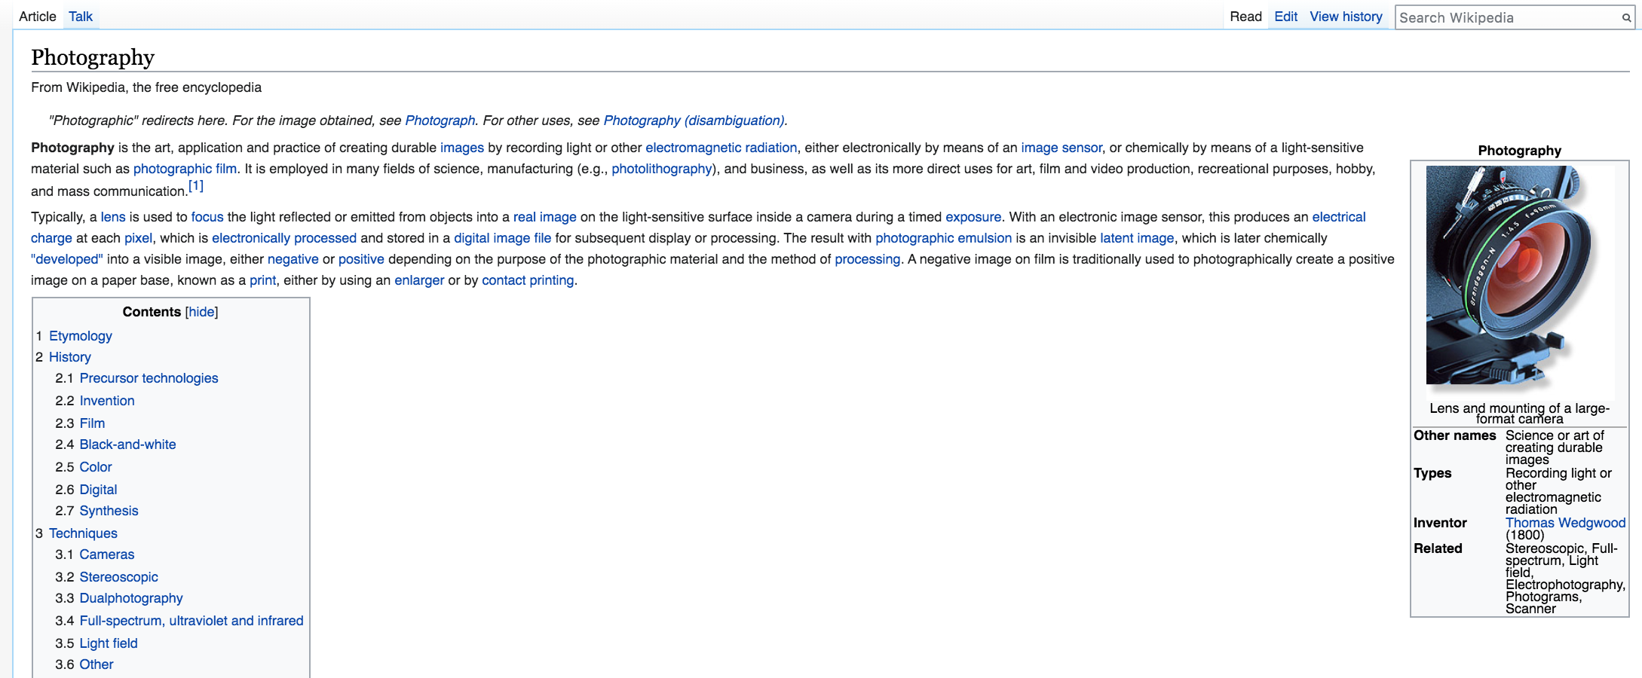Open the Photography (disambiguation) link
The image size is (1642, 678).
[x=694, y=121]
